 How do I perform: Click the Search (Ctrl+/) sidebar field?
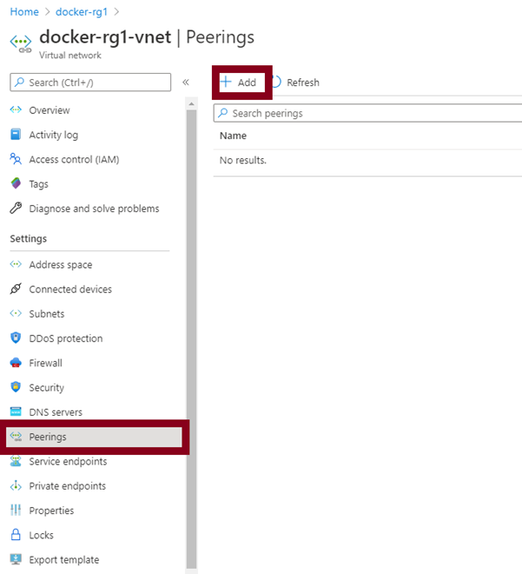click(x=90, y=82)
